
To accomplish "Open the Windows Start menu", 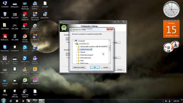I will 3,101.
